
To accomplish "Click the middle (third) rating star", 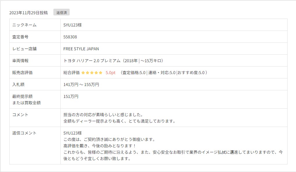I will pos(92,73).
